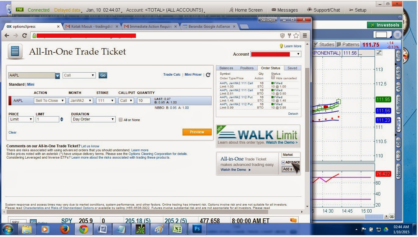The width and height of the screenshot is (418, 237).
Task: Reload the optionsXpress page
Action: [x=25, y=36]
